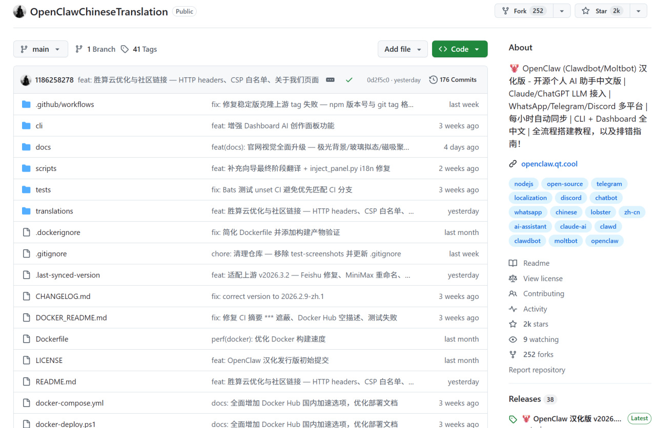Click the Dockerfile file icon
The image size is (656, 428).
27,339
